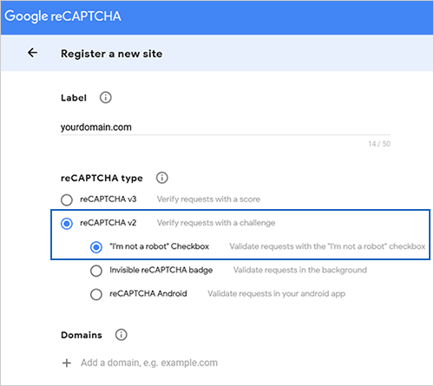Click the back arrow icon
The height and width of the screenshot is (386, 434).
[x=32, y=53]
